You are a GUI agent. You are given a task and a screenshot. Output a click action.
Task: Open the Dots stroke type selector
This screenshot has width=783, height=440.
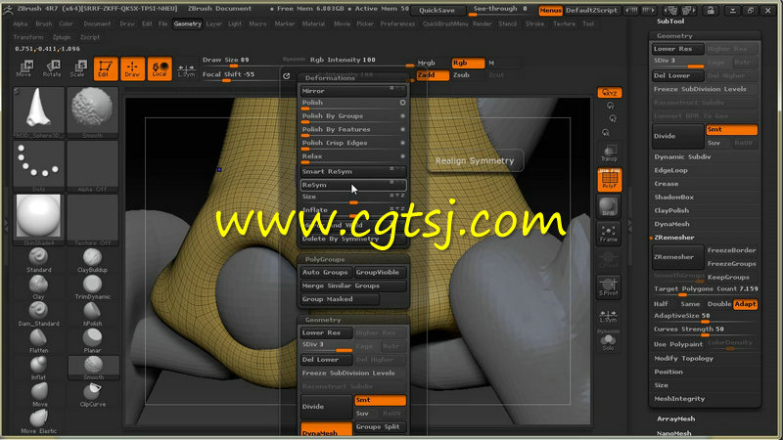(38, 166)
